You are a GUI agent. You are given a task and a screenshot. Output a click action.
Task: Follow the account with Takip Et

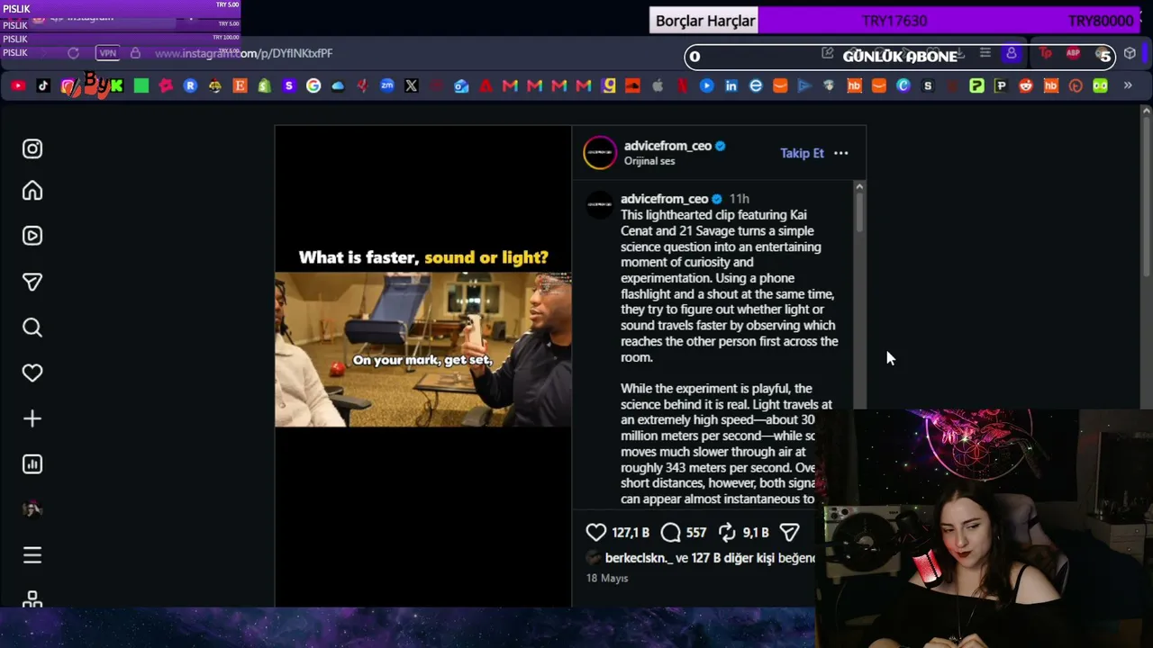(802, 153)
